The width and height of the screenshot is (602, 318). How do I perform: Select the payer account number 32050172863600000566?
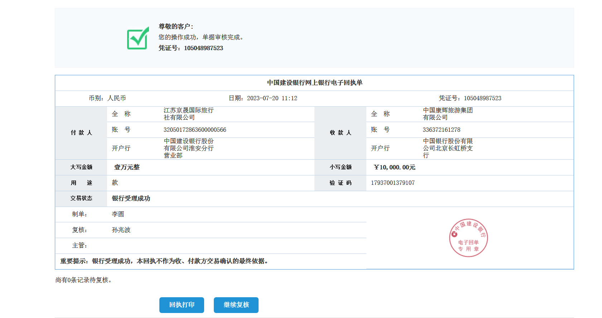point(195,130)
